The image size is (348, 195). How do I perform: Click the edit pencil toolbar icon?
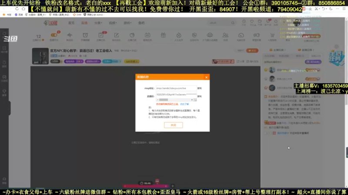coord(116,35)
